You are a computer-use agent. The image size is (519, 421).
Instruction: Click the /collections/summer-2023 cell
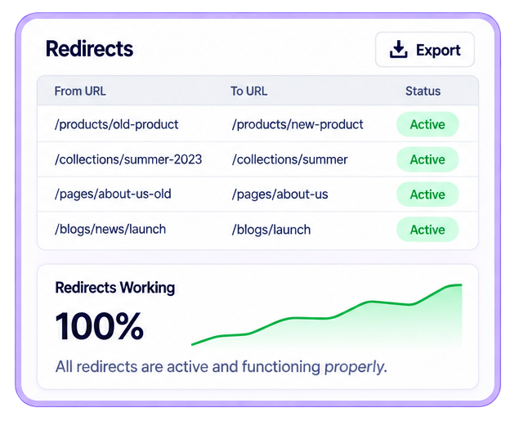(x=128, y=159)
